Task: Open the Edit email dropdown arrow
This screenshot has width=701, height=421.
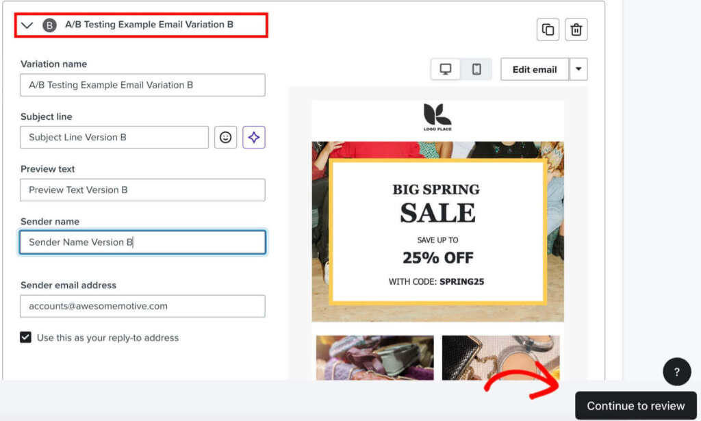Action: pyautogui.click(x=578, y=69)
